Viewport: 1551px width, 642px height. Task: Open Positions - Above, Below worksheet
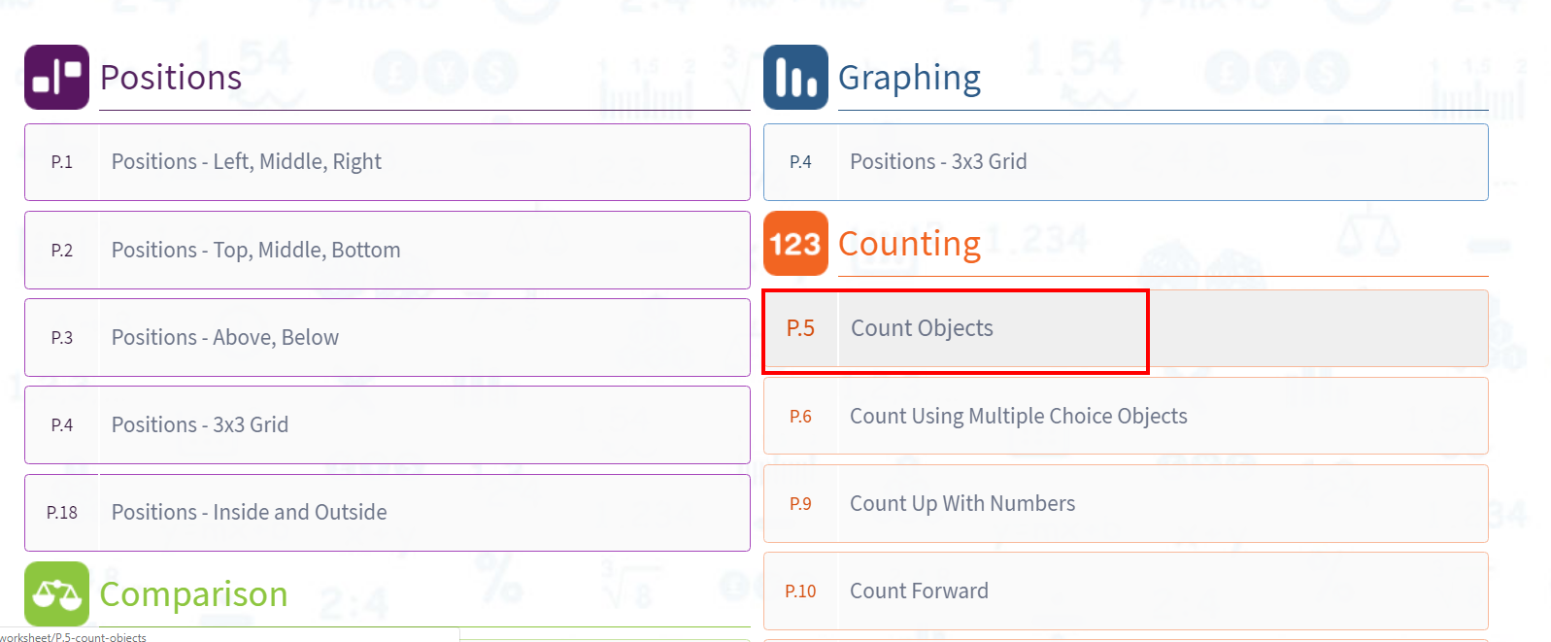[x=225, y=338]
